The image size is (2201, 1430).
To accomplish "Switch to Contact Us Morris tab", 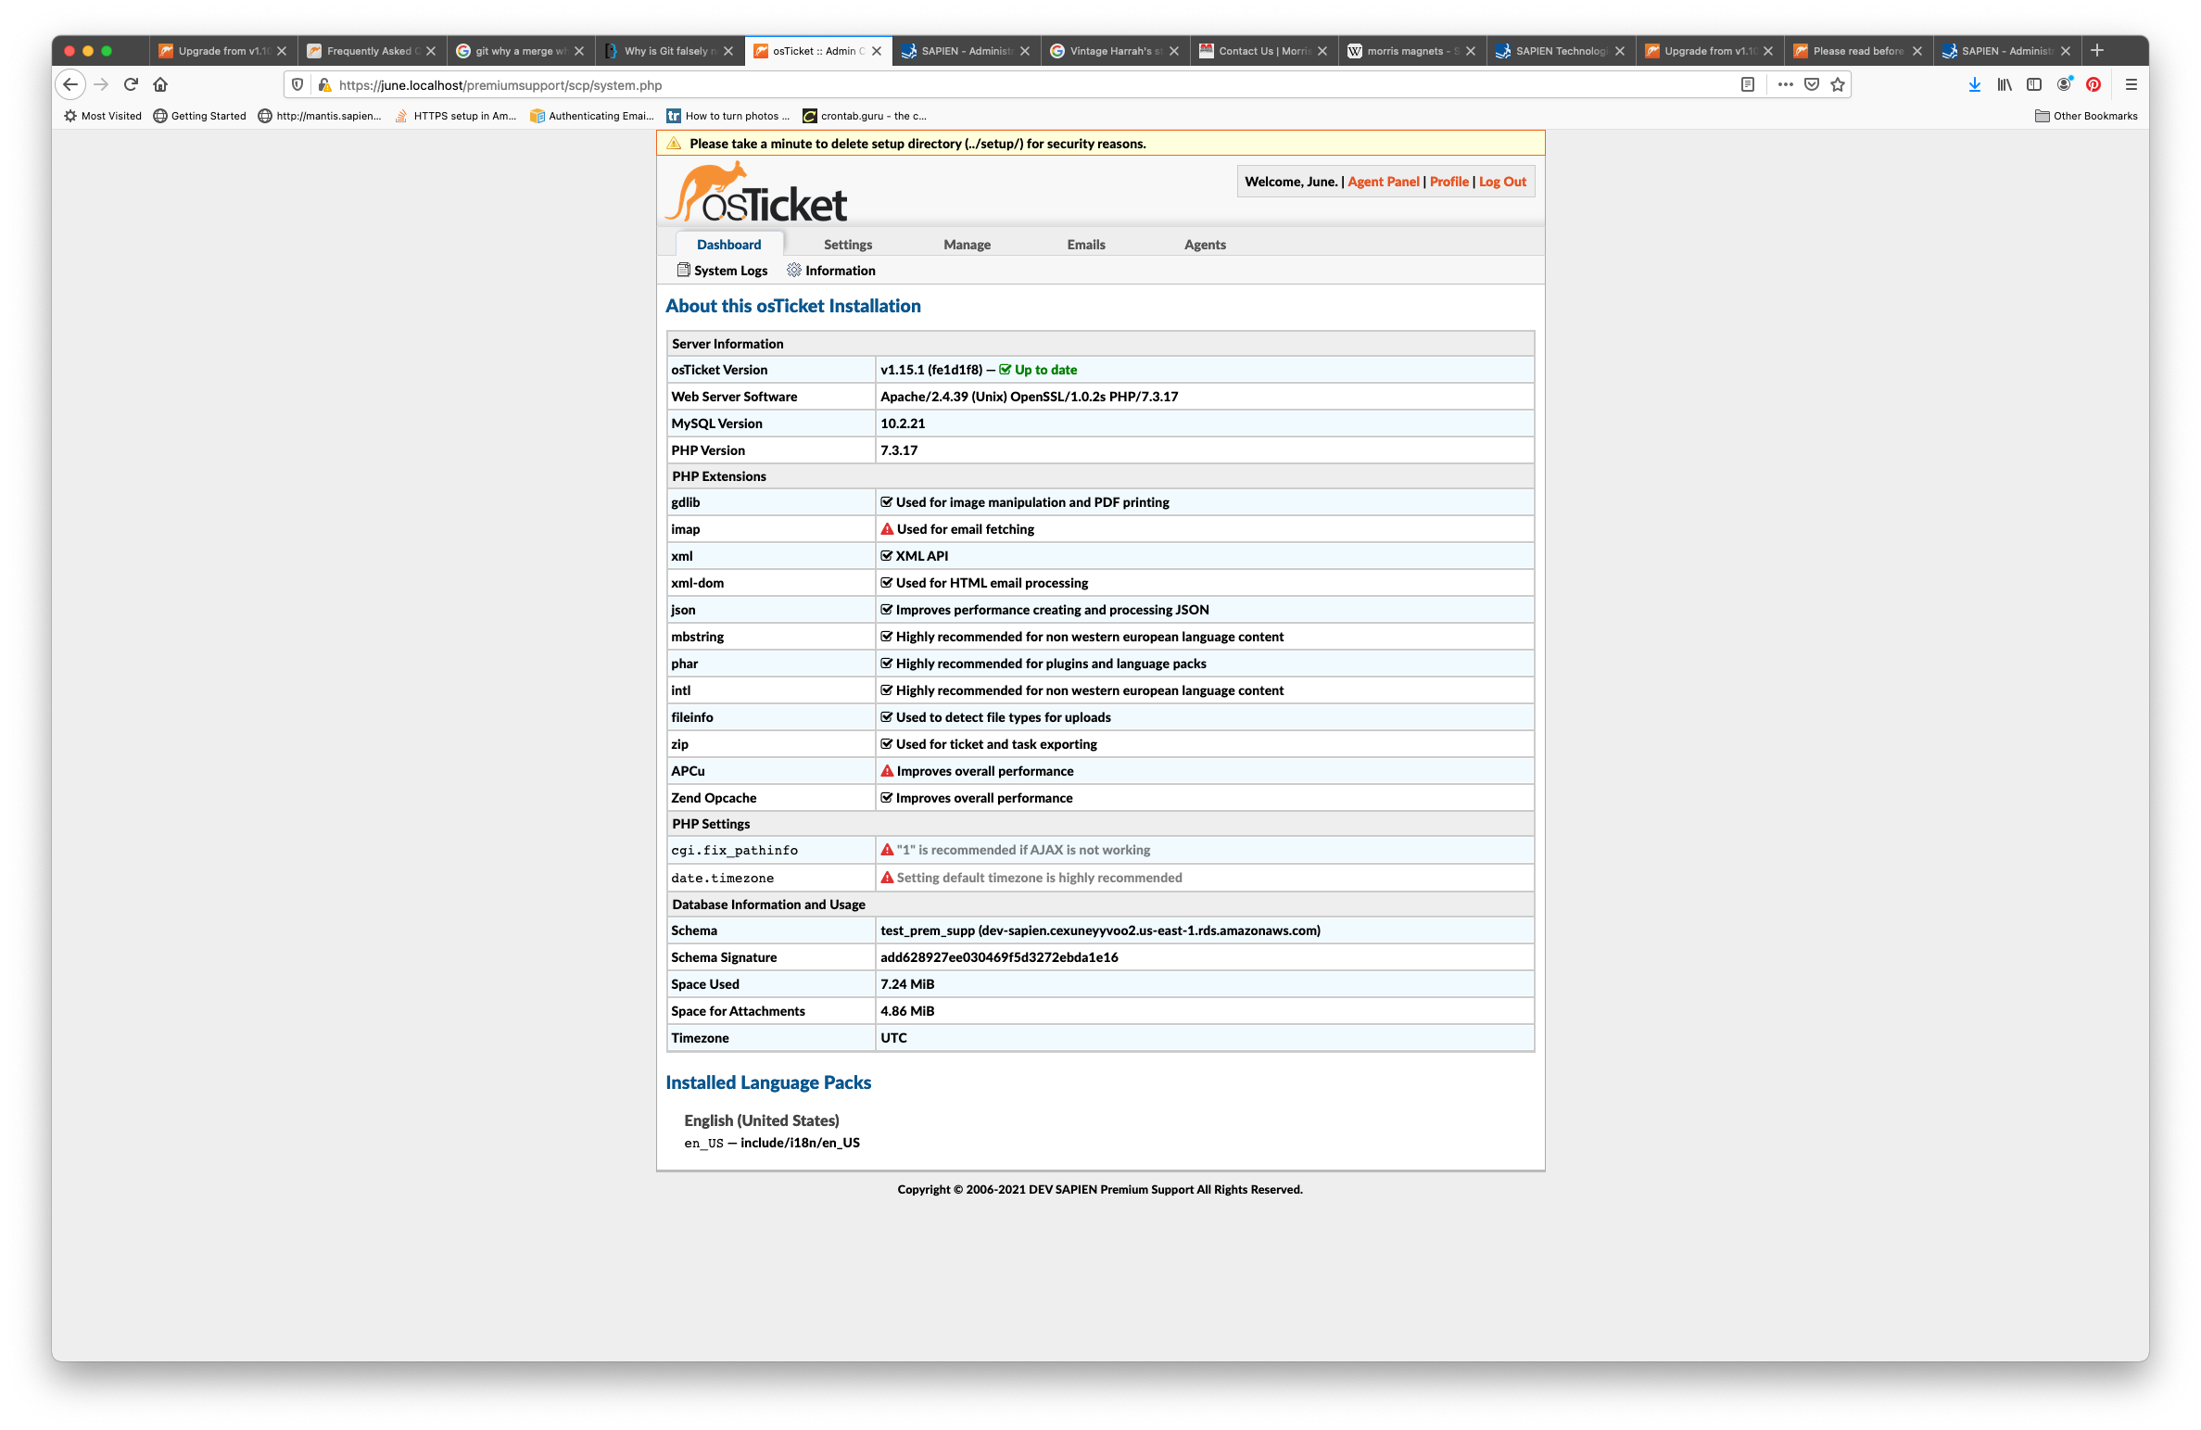I will 1263,51.
